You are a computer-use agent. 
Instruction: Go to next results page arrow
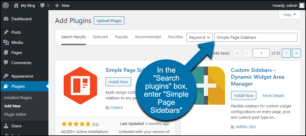286,53
